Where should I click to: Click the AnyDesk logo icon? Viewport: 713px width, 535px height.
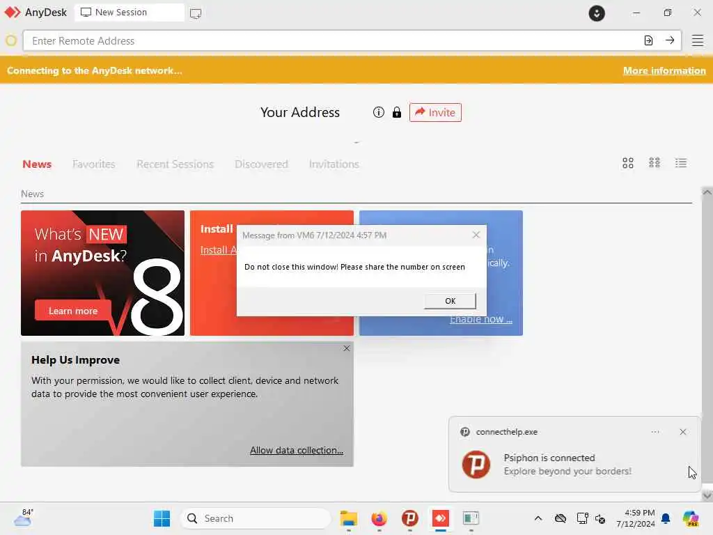coord(13,13)
